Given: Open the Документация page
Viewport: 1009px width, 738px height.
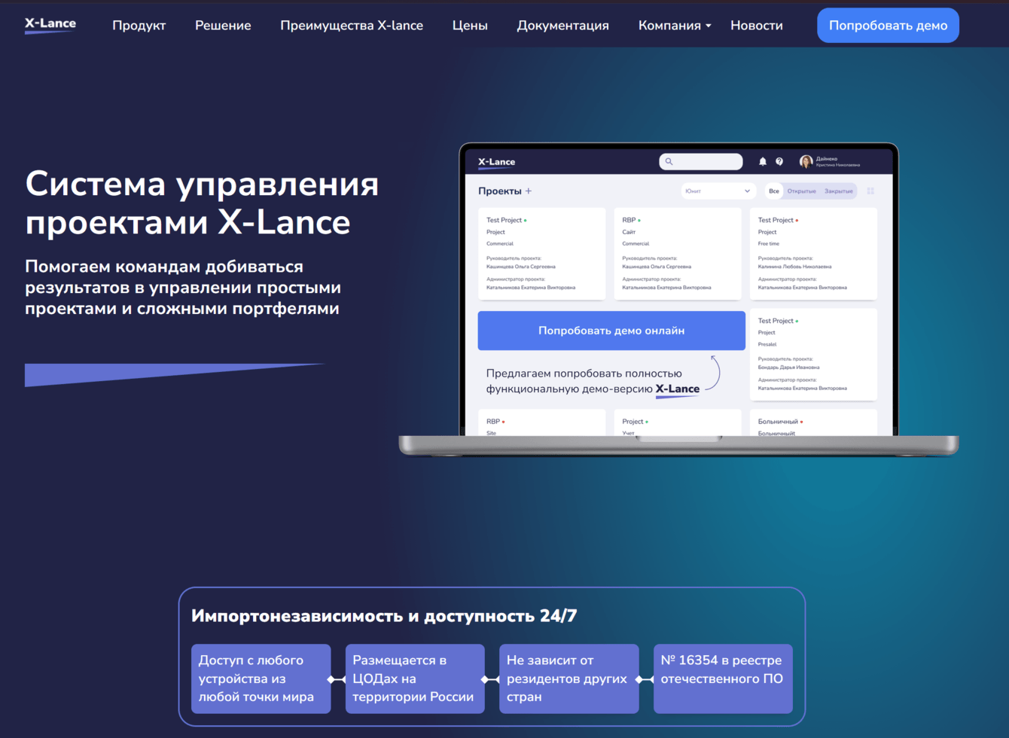Looking at the screenshot, I should [563, 26].
